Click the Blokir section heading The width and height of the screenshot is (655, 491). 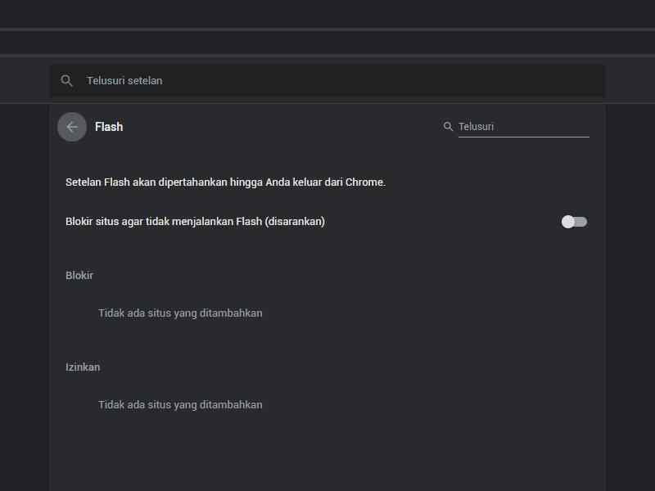(x=79, y=276)
